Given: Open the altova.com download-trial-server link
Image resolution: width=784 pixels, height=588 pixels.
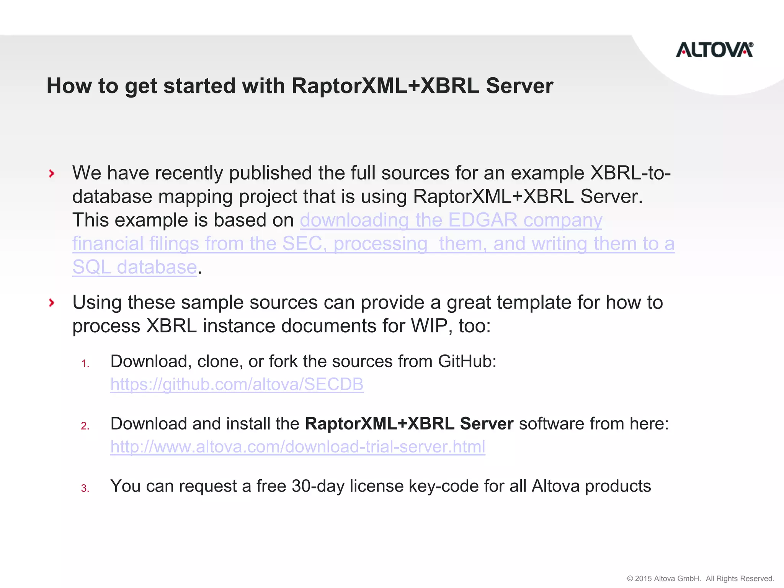Looking at the screenshot, I should [297, 447].
